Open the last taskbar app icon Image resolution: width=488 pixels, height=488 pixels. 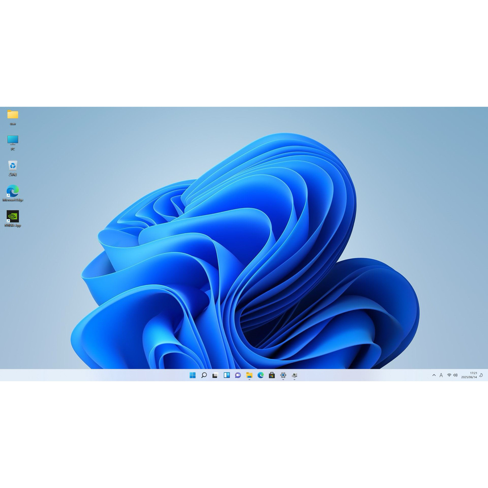(295, 375)
